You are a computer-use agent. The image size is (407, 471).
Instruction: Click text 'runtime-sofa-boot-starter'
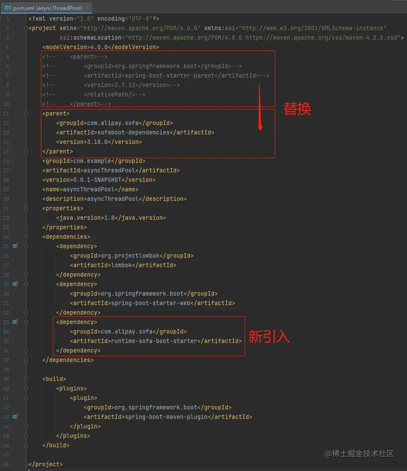point(154,341)
